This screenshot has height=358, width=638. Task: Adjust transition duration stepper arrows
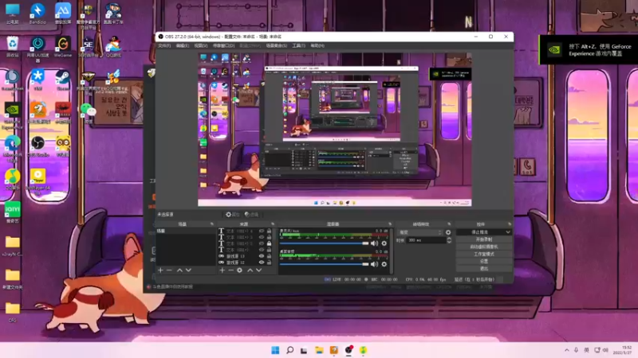point(449,240)
